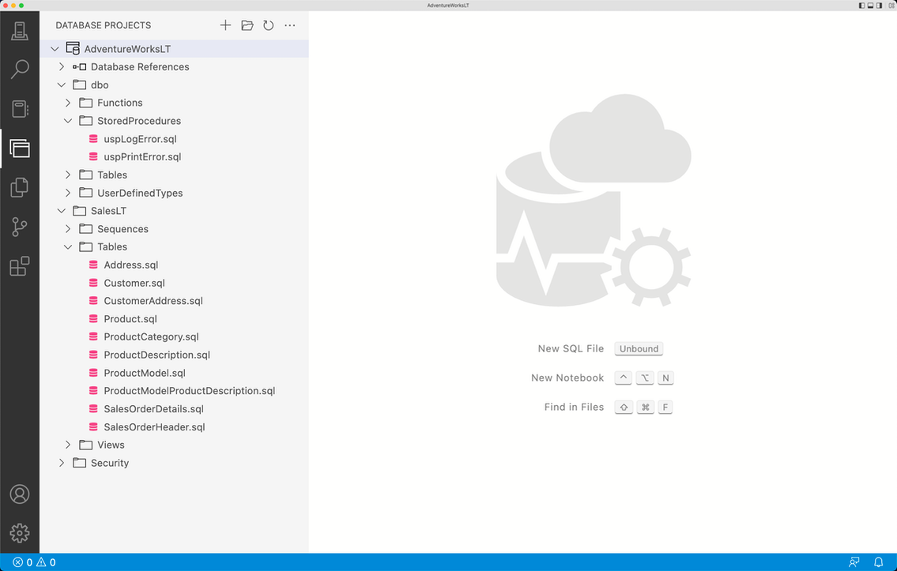Expand the Database References node
The image size is (897, 571).
coord(62,66)
